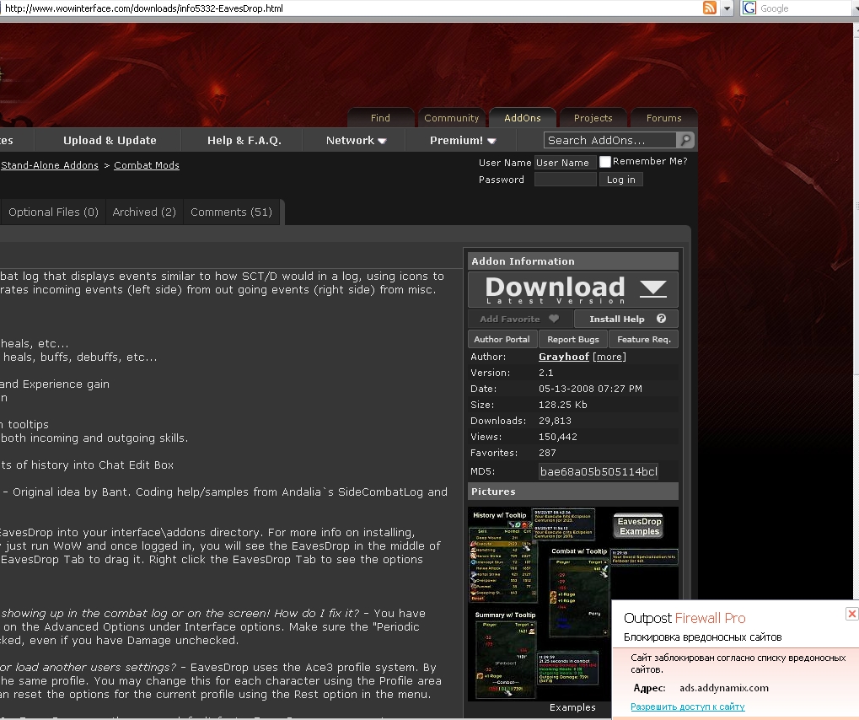Click inside the Password field
Image resolution: width=859 pixels, height=720 pixels.
565,180
